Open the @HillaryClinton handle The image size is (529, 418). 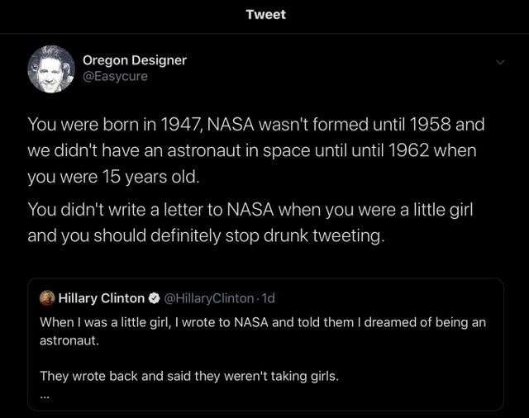(x=210, y=298)
